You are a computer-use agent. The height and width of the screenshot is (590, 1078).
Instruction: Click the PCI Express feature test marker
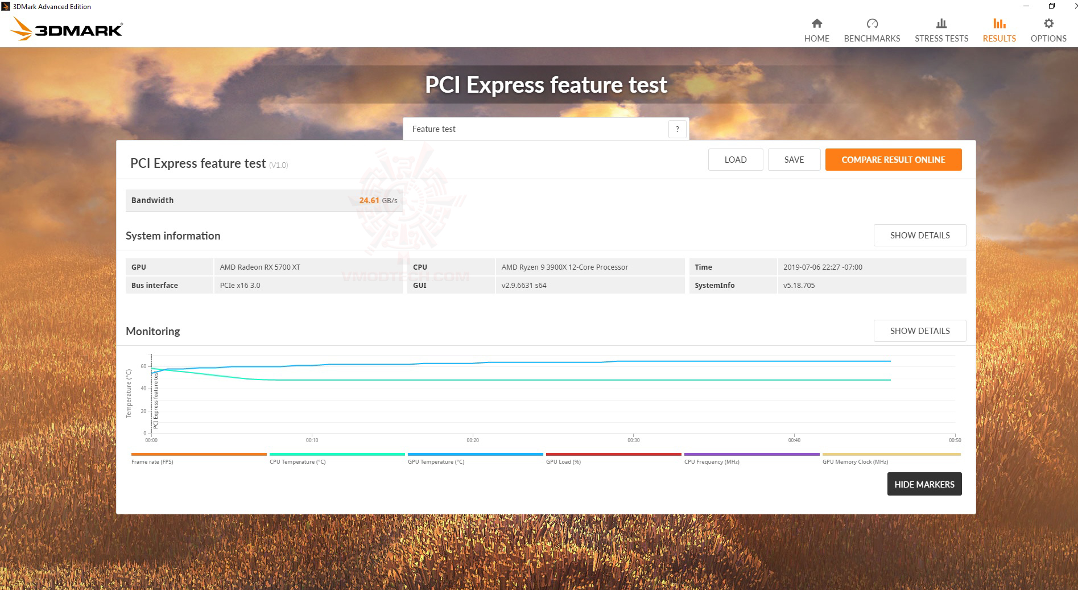point(155,399)
